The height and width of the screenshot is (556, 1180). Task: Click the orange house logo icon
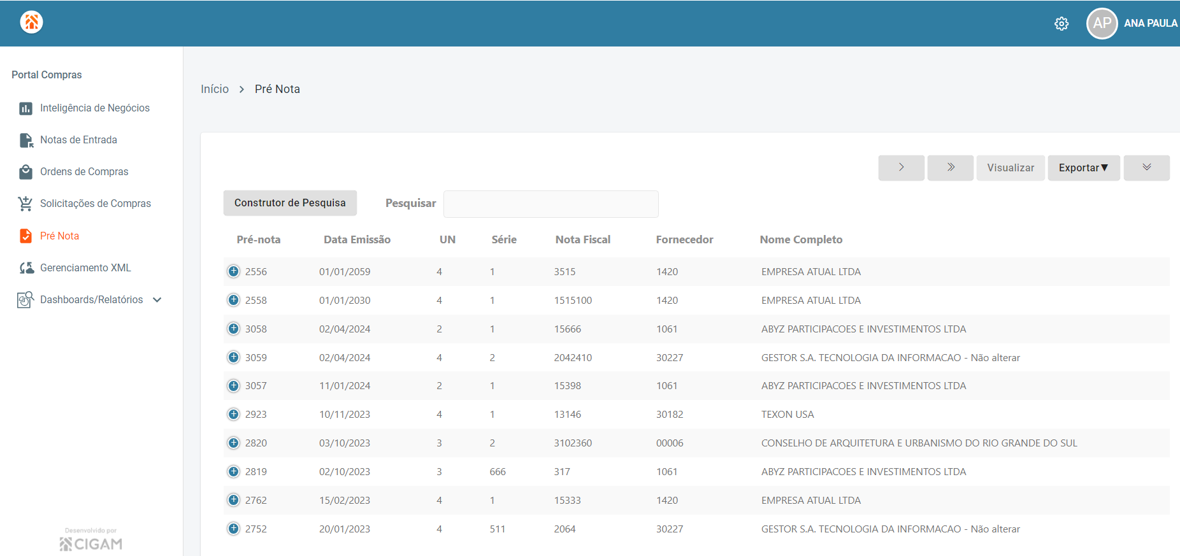pyautogui.click(x=31, y=22)
